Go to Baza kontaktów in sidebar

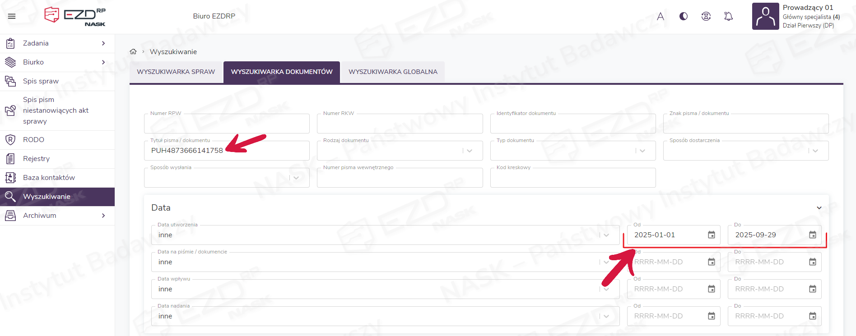click(49, 178)
